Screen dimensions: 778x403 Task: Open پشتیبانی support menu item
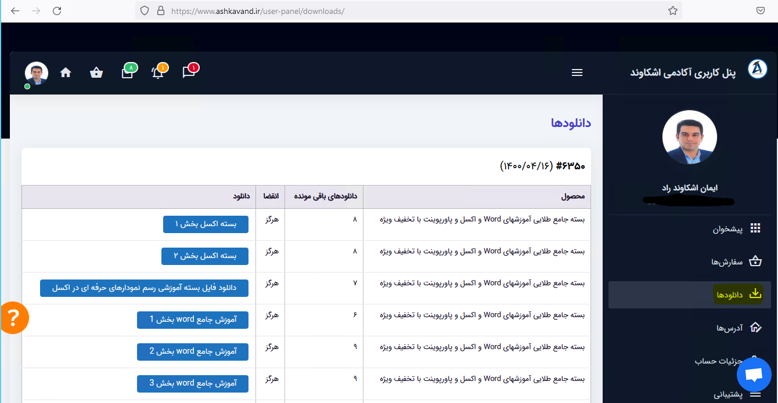[690, 394]
